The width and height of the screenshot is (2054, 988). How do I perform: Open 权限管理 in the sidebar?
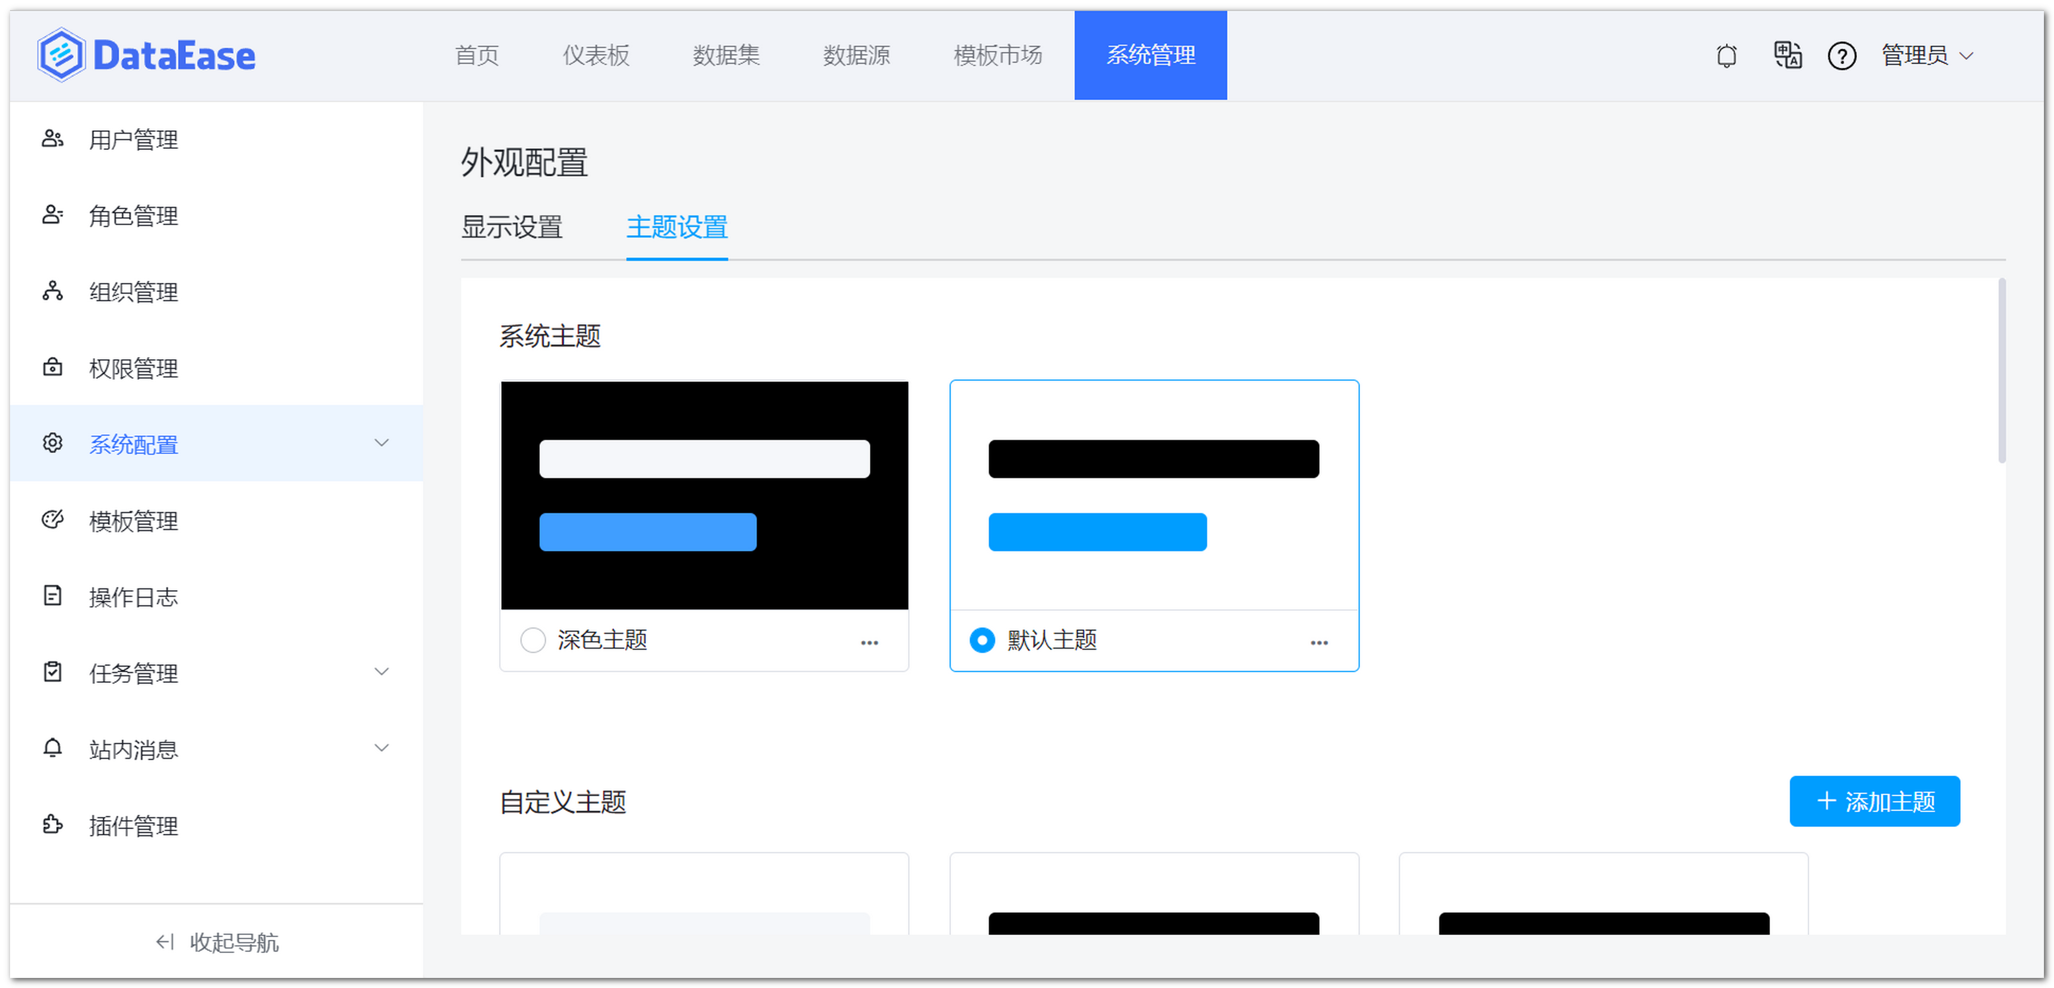[216, 367]
